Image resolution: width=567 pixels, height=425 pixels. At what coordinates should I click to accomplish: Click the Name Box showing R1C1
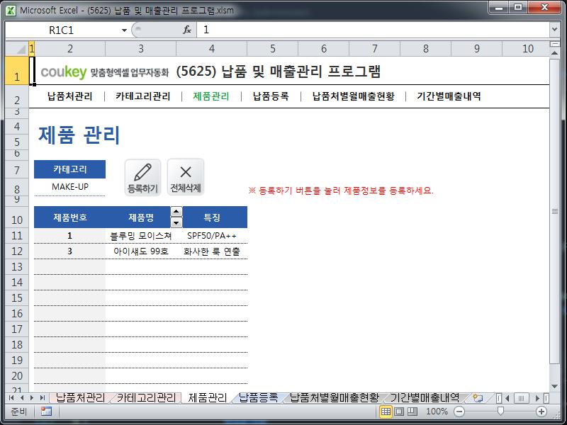pos(62,30)
